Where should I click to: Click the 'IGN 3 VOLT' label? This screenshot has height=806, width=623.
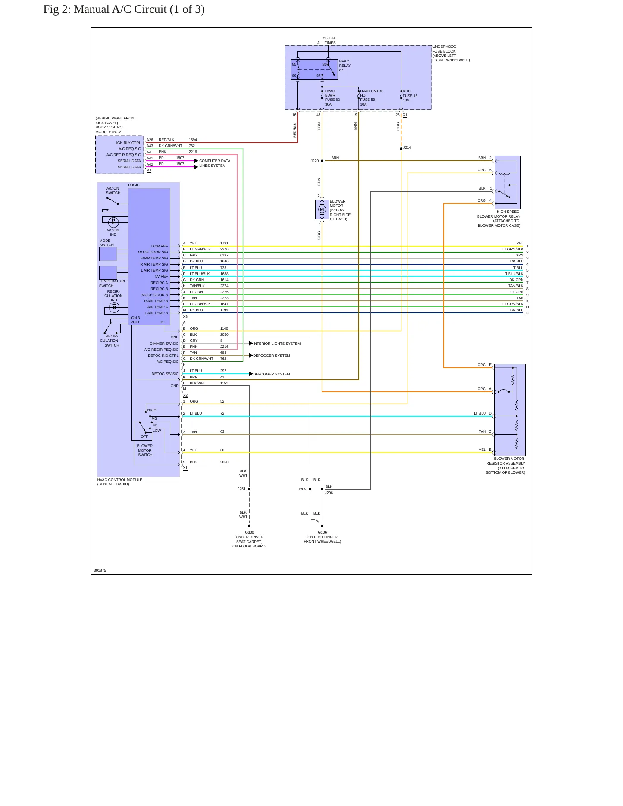pos(135,320)
